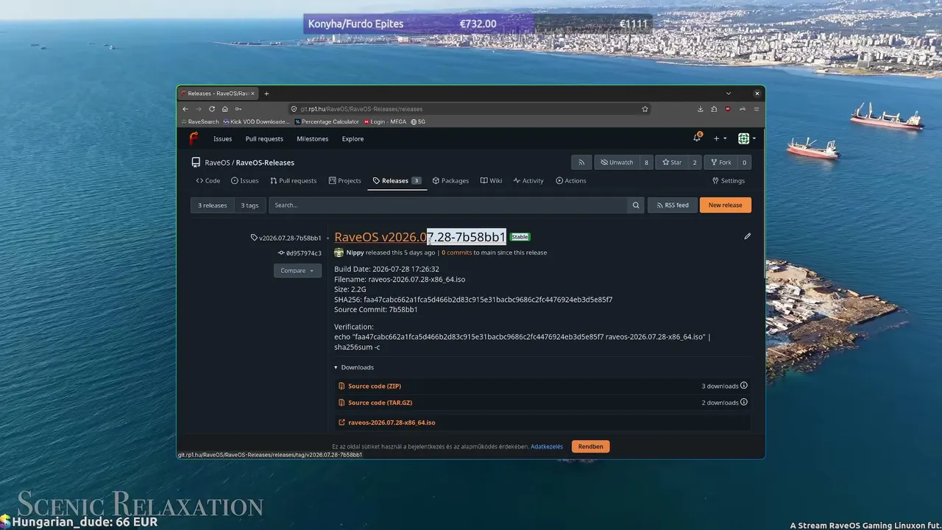Viewport: 942px width, 530px height.
Task: Open Explore in the top navbar
Action: tap(353, 138)
